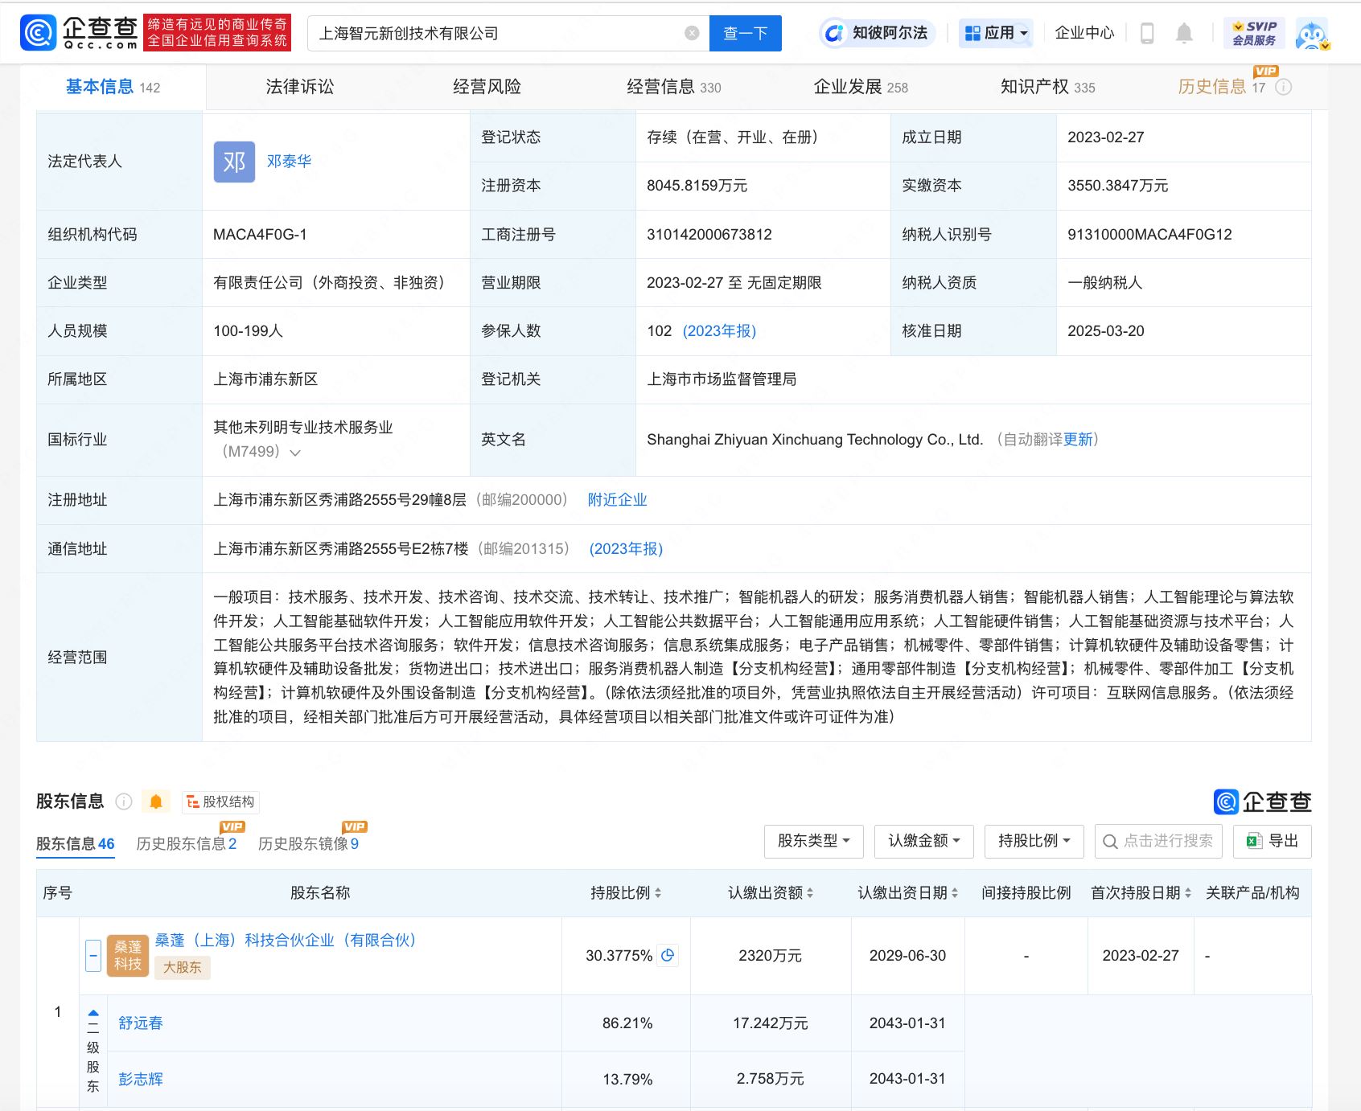Click the notification bell icon in top bar

pos(1182,32)
